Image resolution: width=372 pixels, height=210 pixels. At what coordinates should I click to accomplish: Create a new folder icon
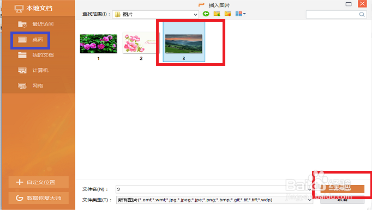[228, 14]
